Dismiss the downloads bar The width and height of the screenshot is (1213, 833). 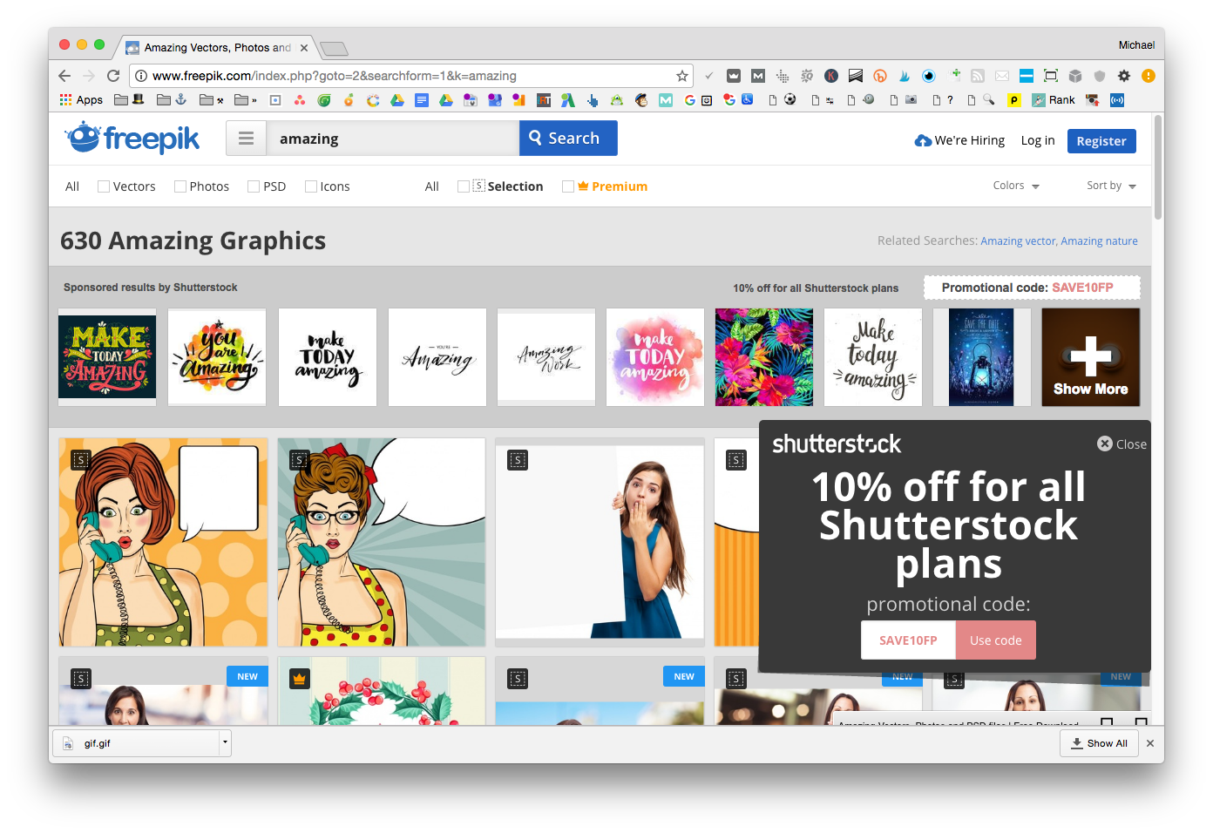(x=1150, y=743)
